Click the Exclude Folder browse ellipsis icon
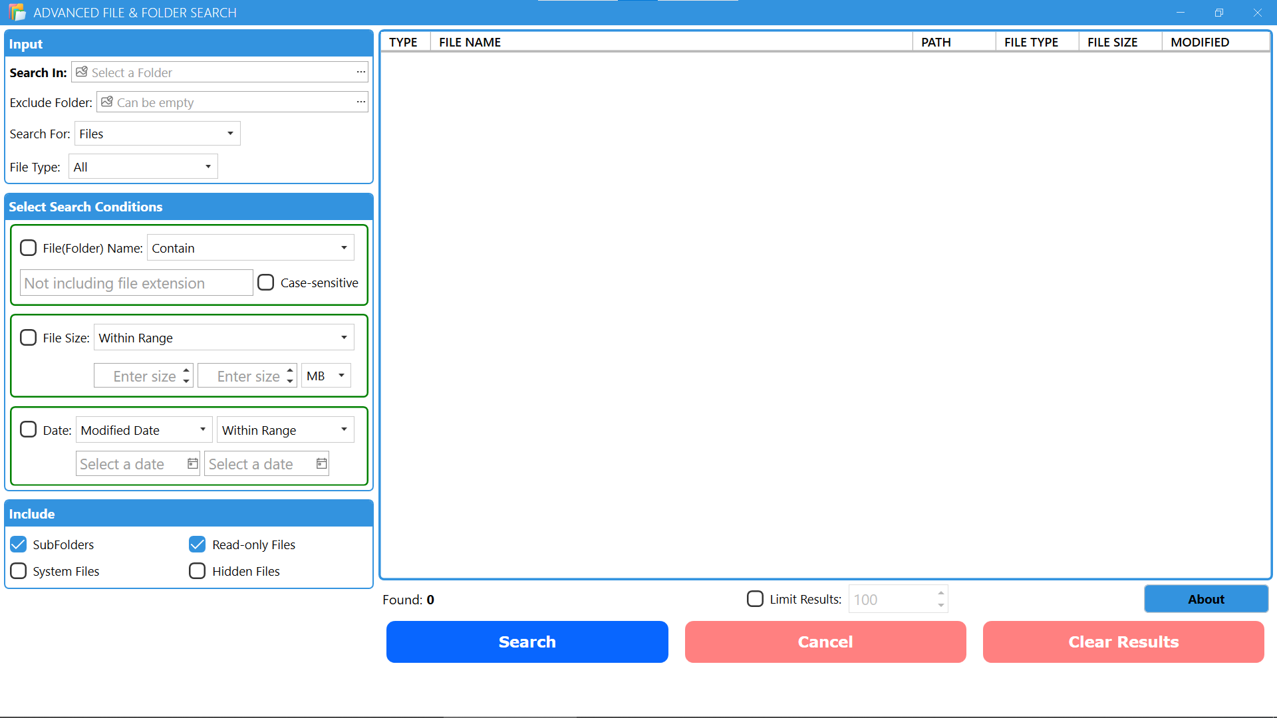This screenshot has height=718, width=1277. [x=360, y=102]
